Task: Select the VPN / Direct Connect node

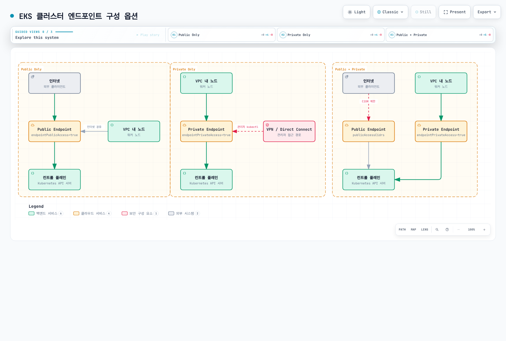Action: 289,131
